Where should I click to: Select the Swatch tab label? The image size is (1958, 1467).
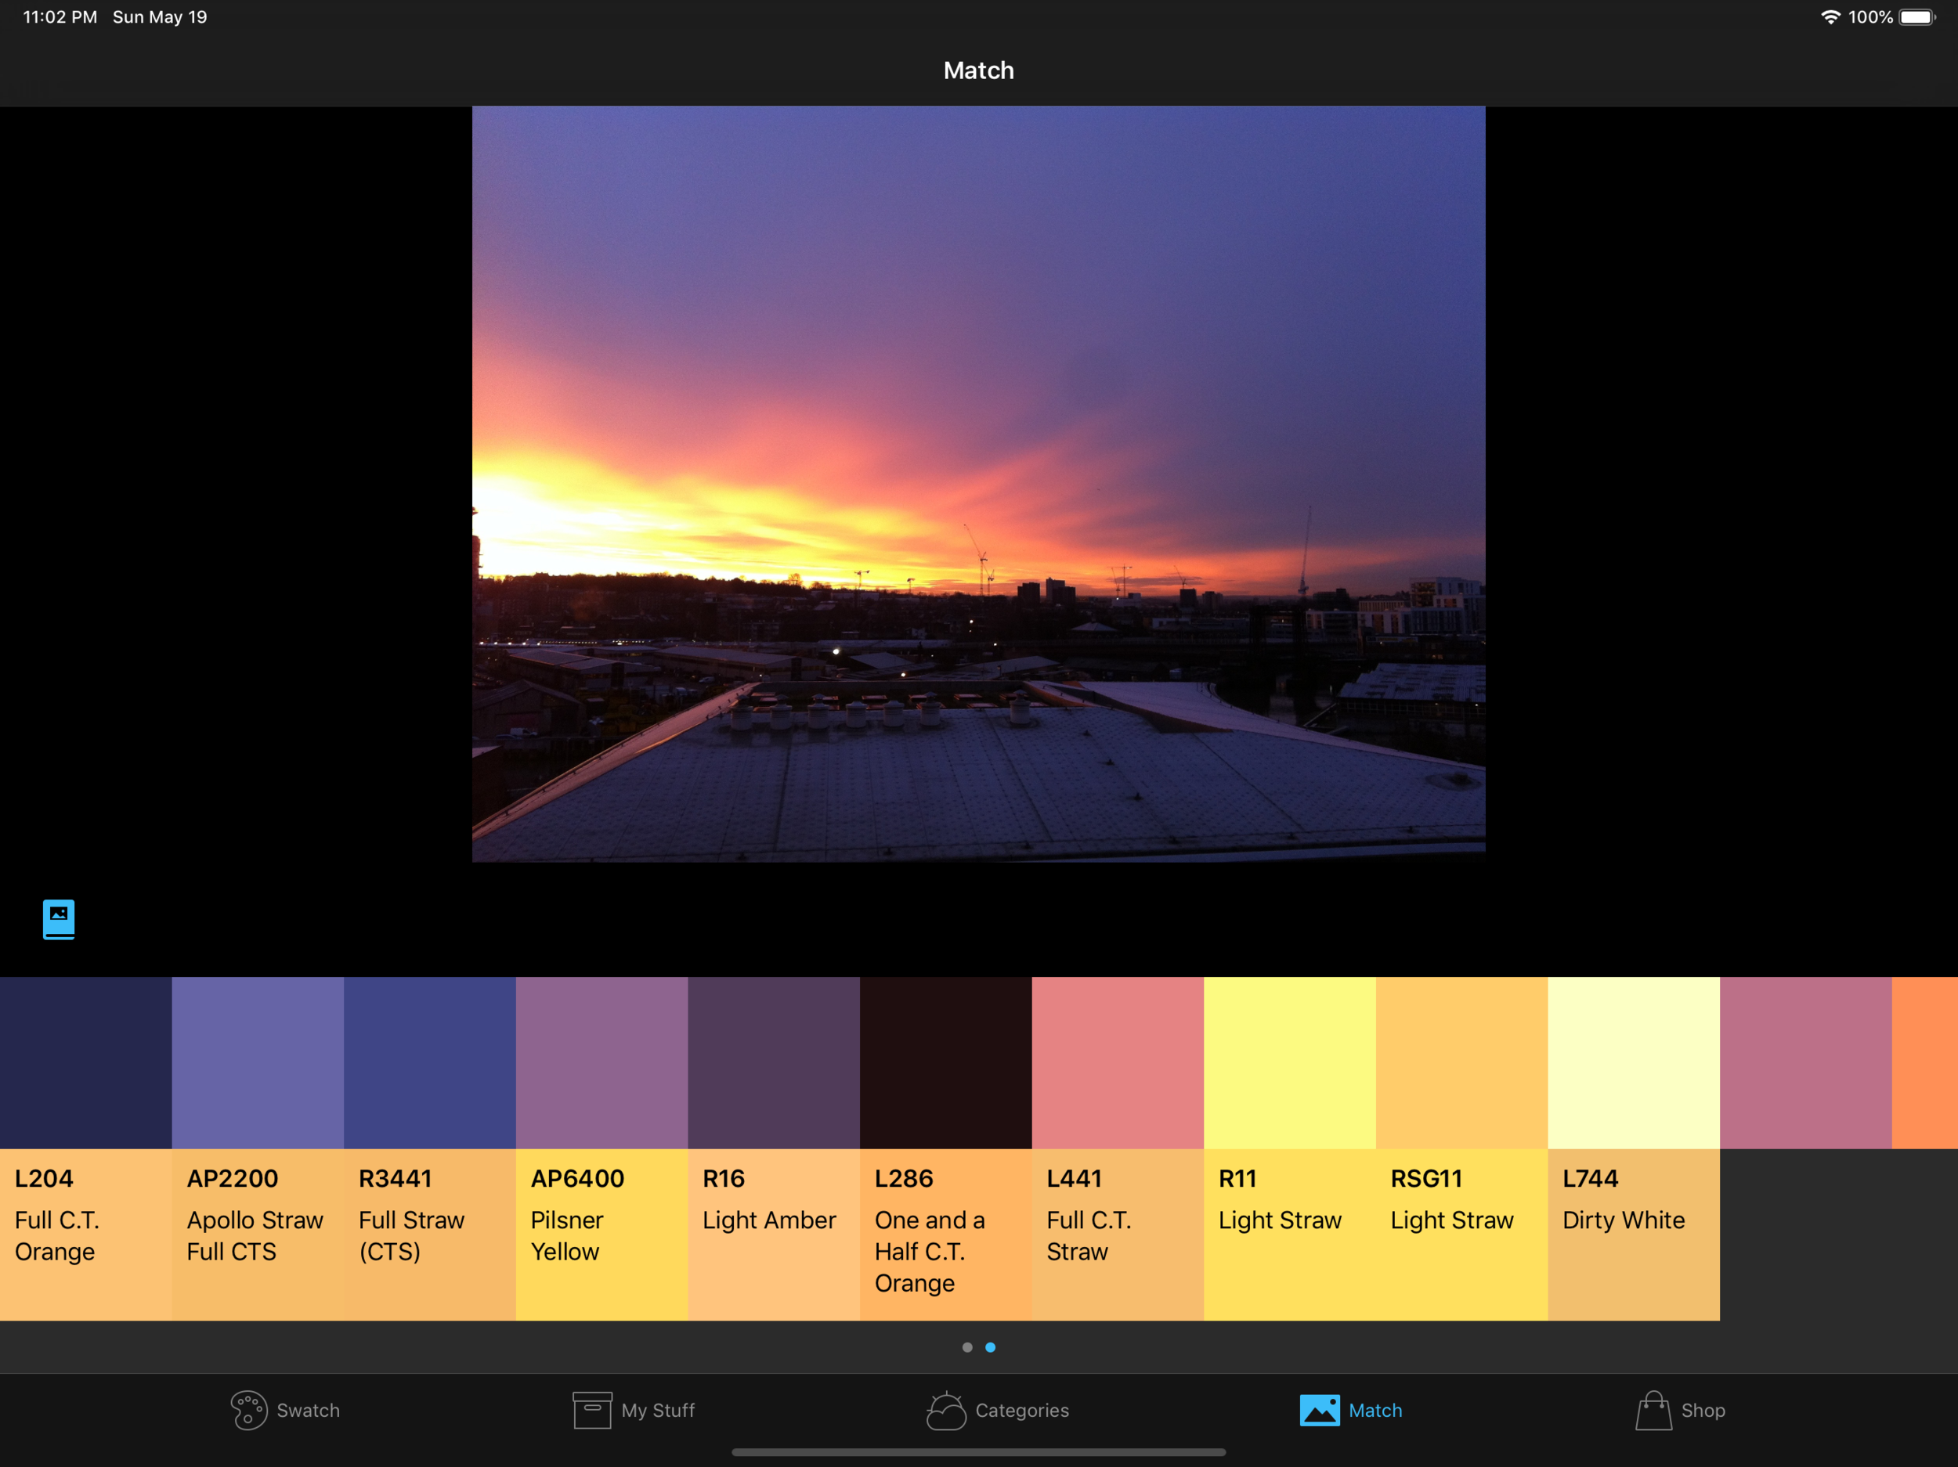coord(308,1411)
